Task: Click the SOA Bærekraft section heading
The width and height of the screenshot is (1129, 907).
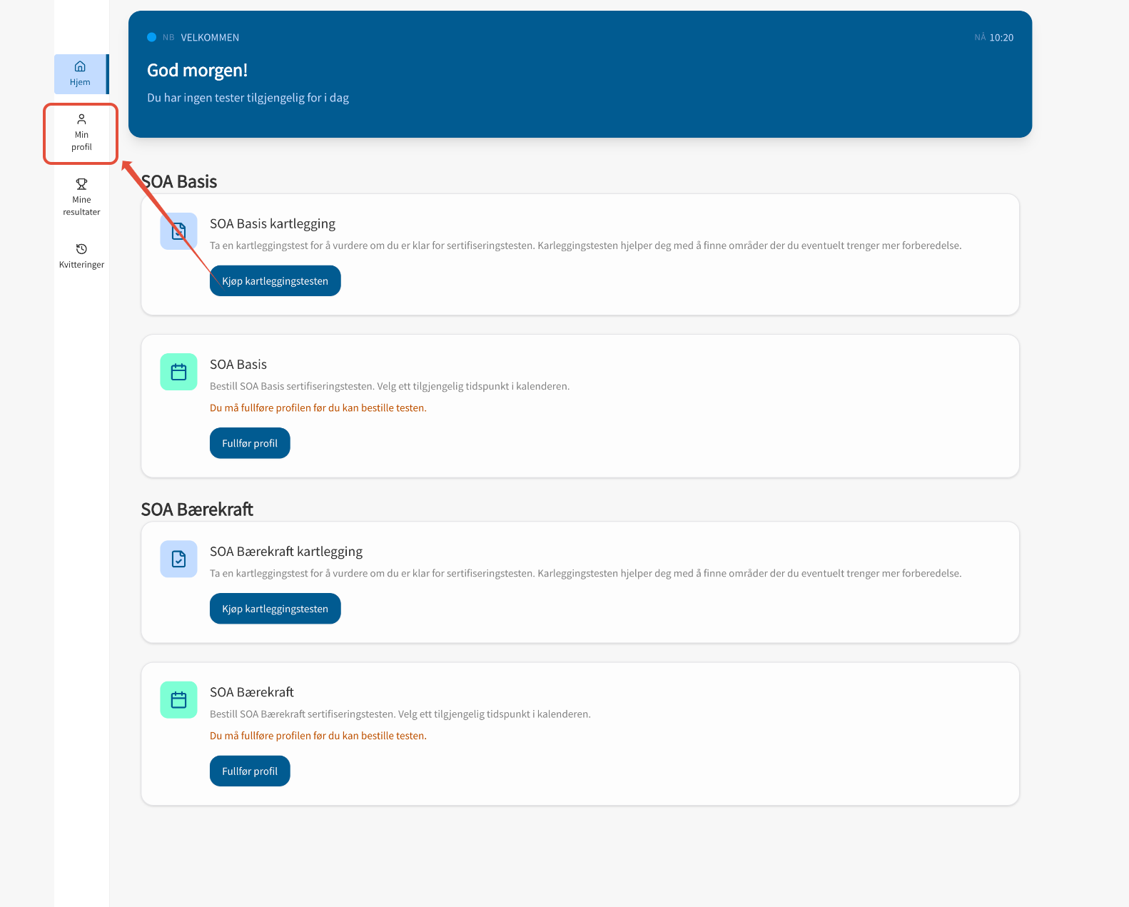Action: [197, 510]
